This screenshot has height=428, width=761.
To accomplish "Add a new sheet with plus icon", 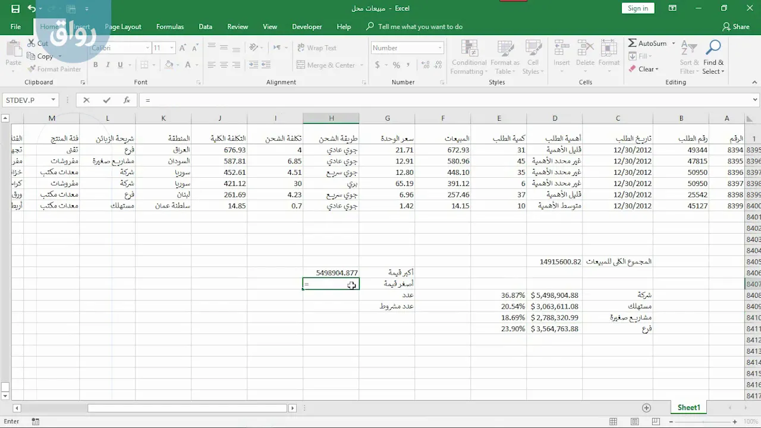I will click(646, 408).
